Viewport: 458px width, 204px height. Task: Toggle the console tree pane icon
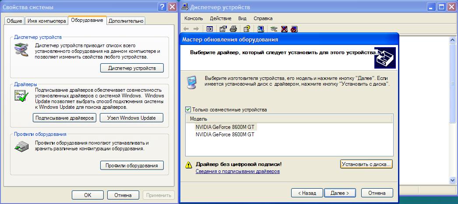(209, 29)
